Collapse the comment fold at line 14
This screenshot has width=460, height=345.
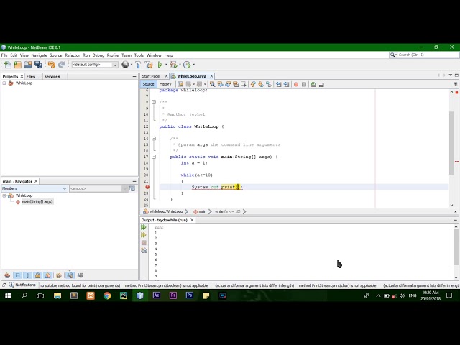154,139
